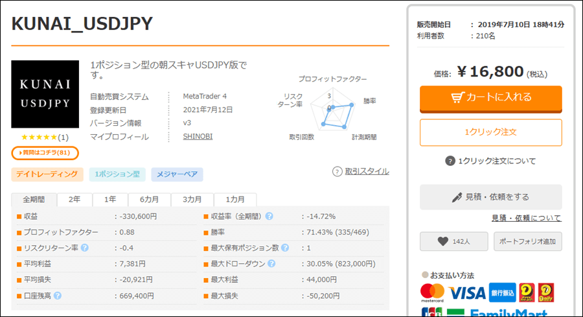The height and width of the screenshot is (317, 583).
Task: Click the question icon beside 取引スタイル
Action: tap(337, 172)
